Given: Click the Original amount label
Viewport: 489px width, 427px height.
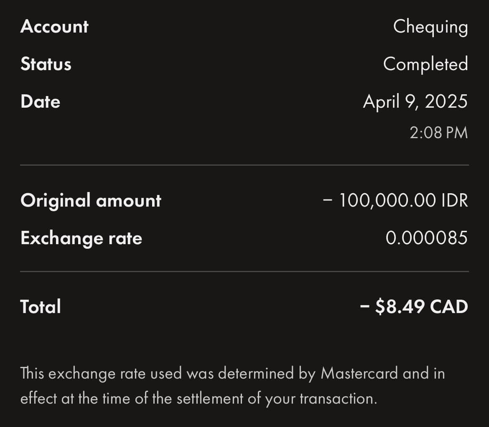Looking at the screenshot, I should (x=91, y=200).
